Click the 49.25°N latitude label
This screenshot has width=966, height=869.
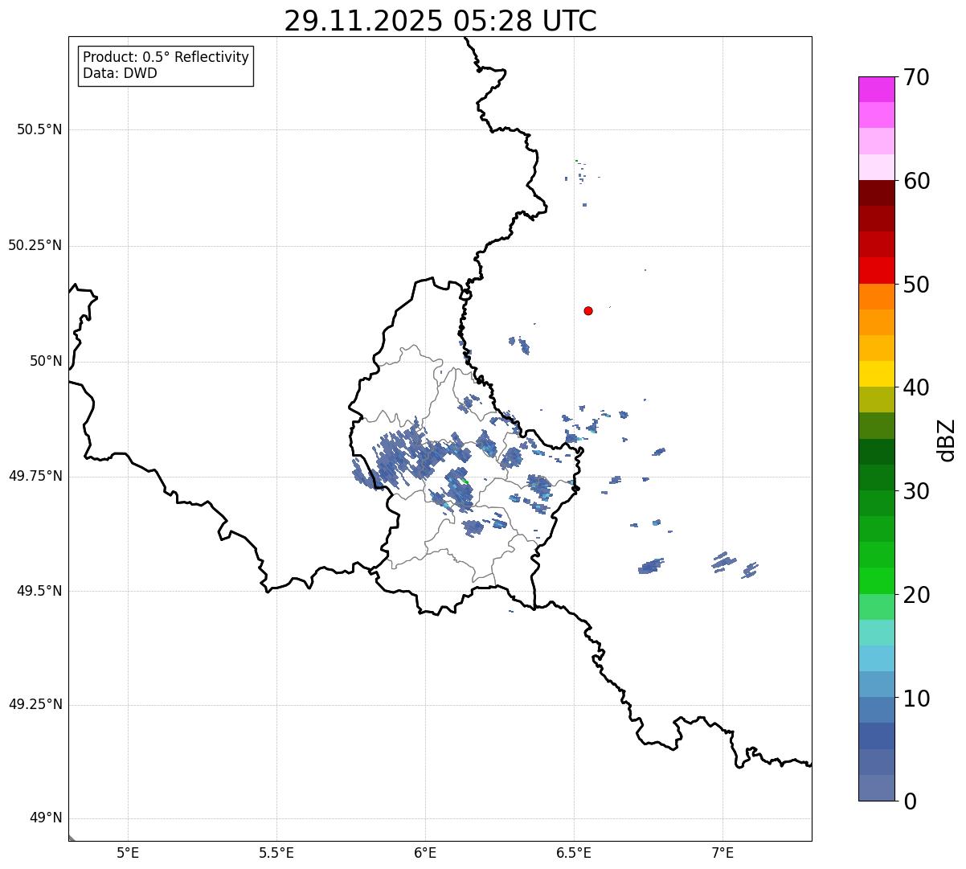click(x=35, y=705)
